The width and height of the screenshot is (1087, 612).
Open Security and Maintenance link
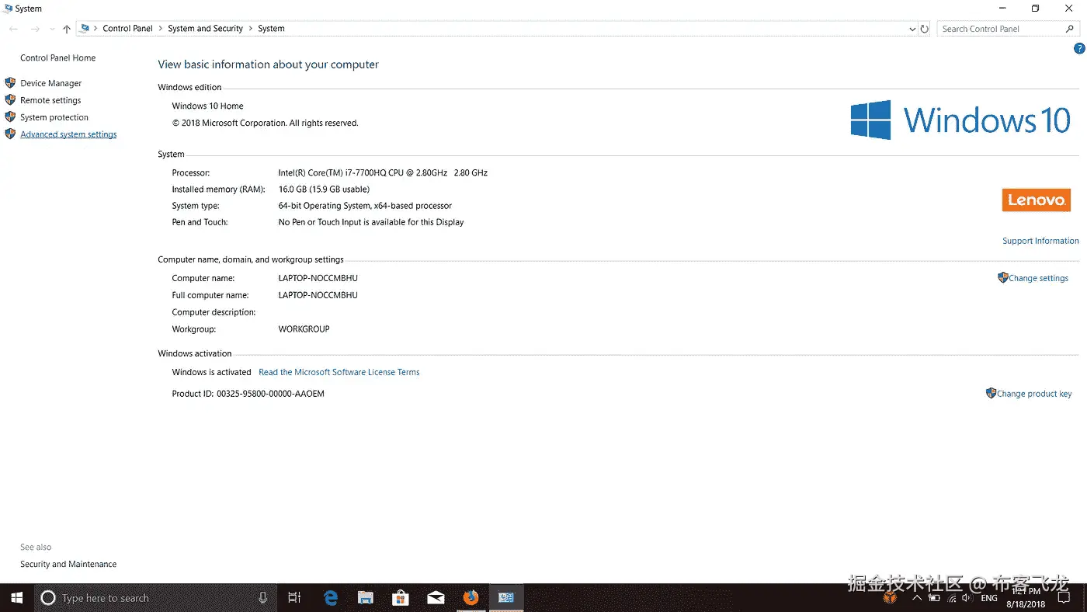68,565
